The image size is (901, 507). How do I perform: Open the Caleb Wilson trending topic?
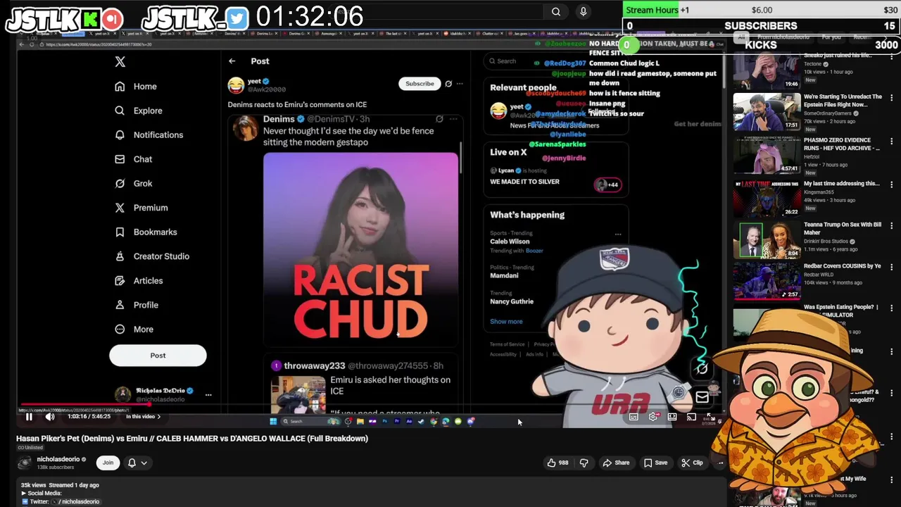[x=510, y=242]
